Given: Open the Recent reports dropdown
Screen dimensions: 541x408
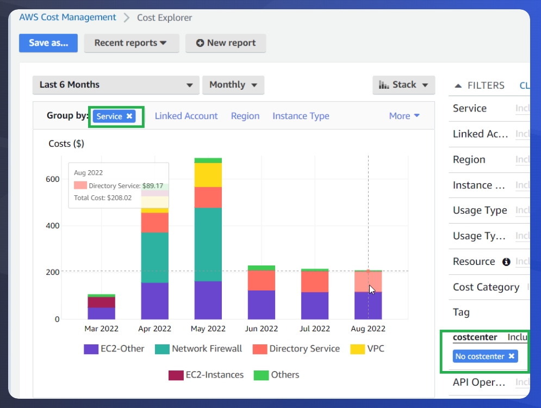Looking at the screenshot, I should pos(132,43).
